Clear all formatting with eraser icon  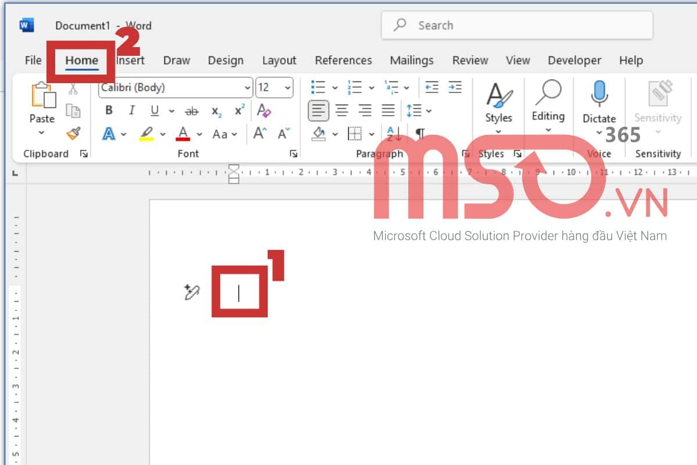[x=264, y=110]
